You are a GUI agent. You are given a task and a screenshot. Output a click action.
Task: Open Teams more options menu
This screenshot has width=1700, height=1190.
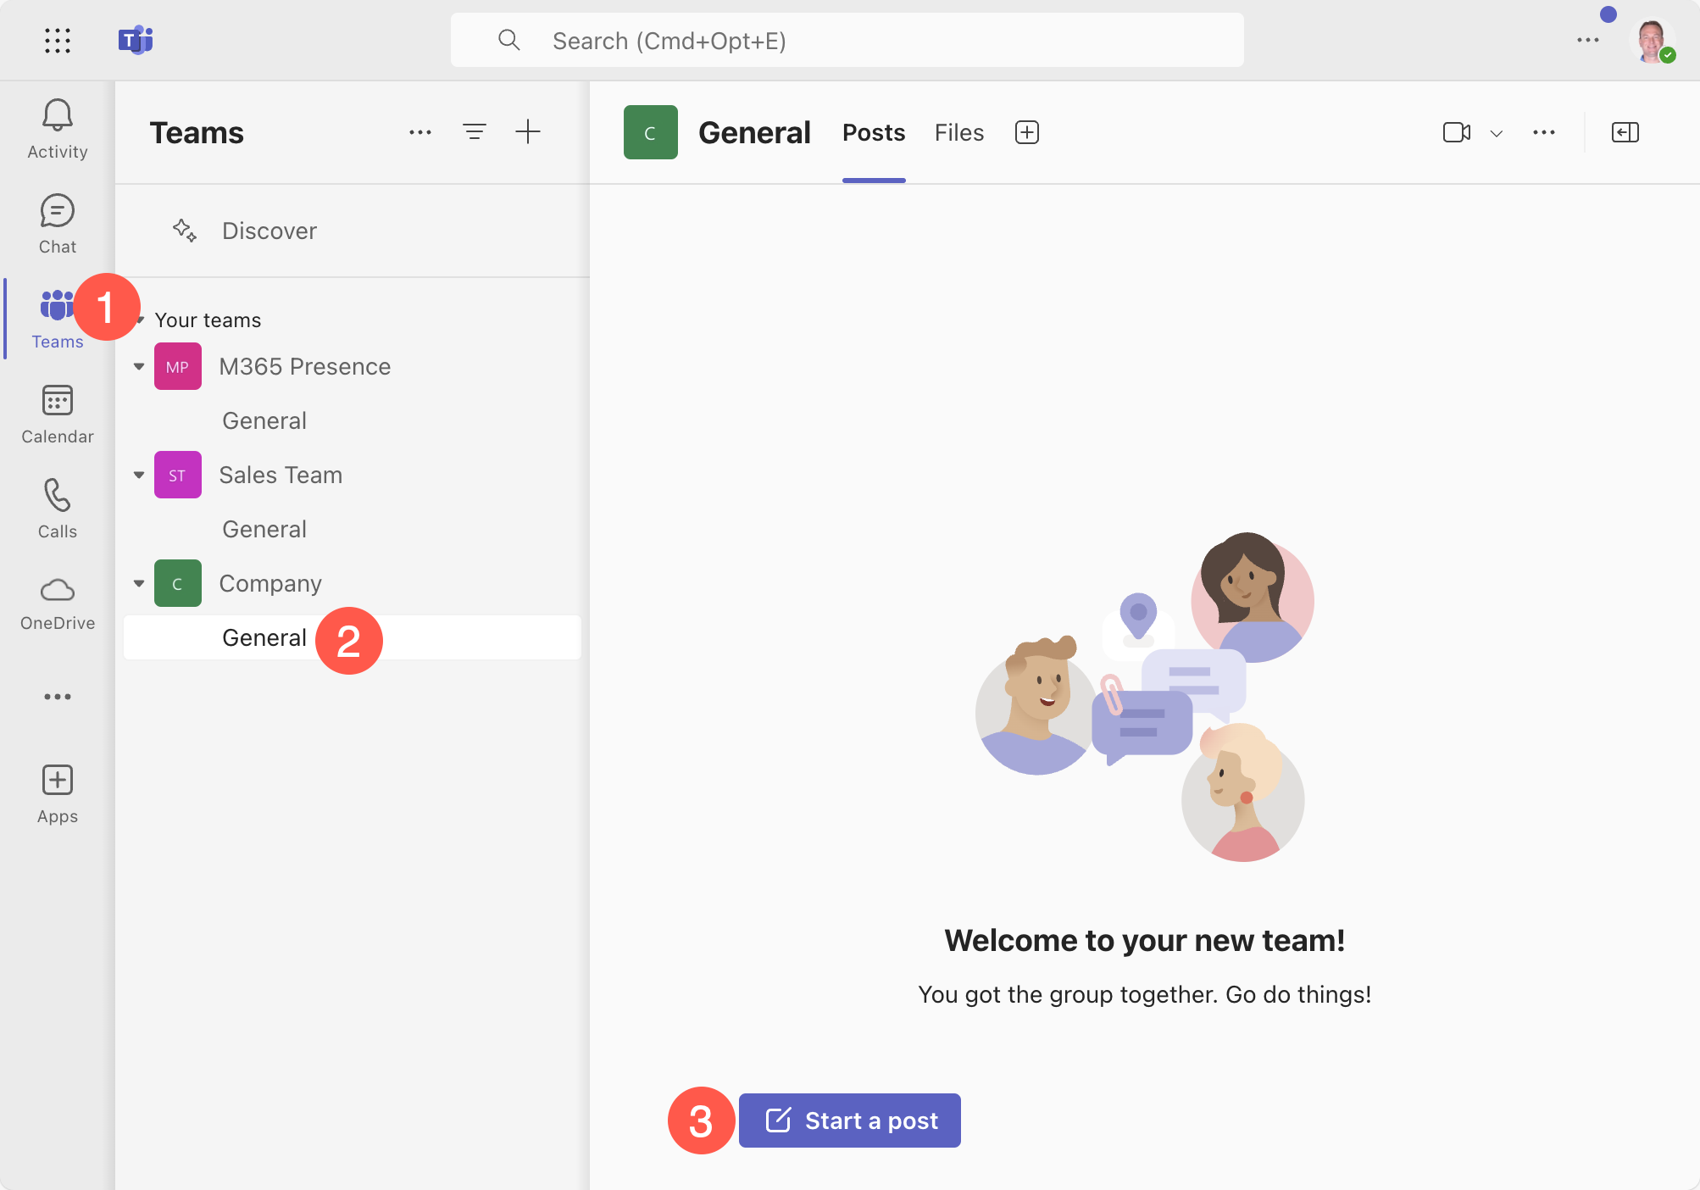coord(419,131)
